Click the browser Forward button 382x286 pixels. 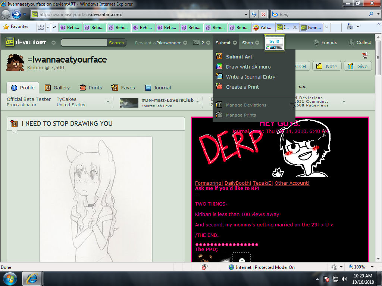[x=16, y=15]
